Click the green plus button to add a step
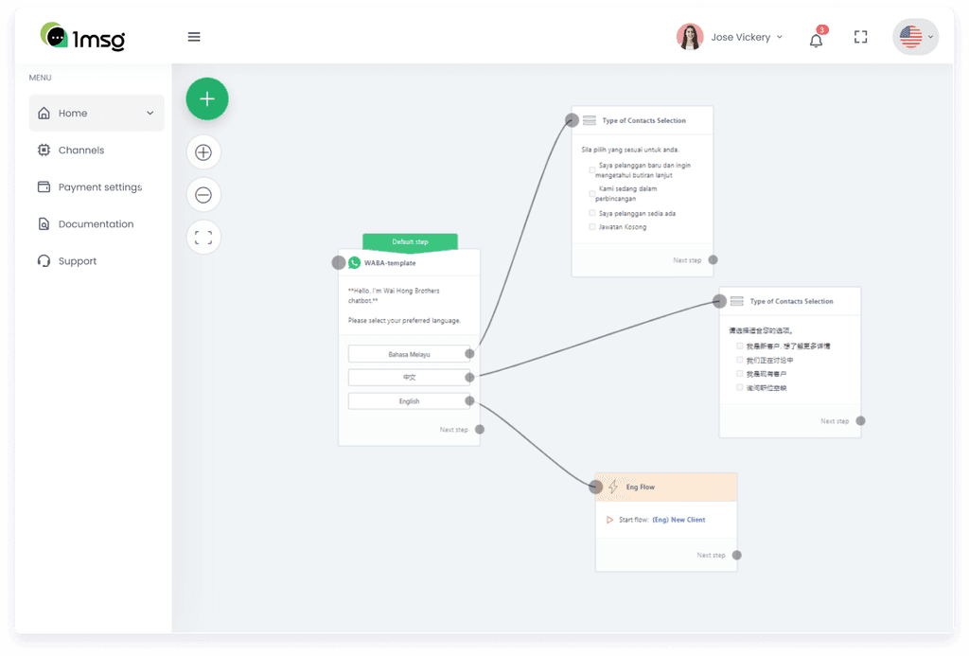Viewport: 969px width, 656px height. pyautogui.click(x=206, y=98)
